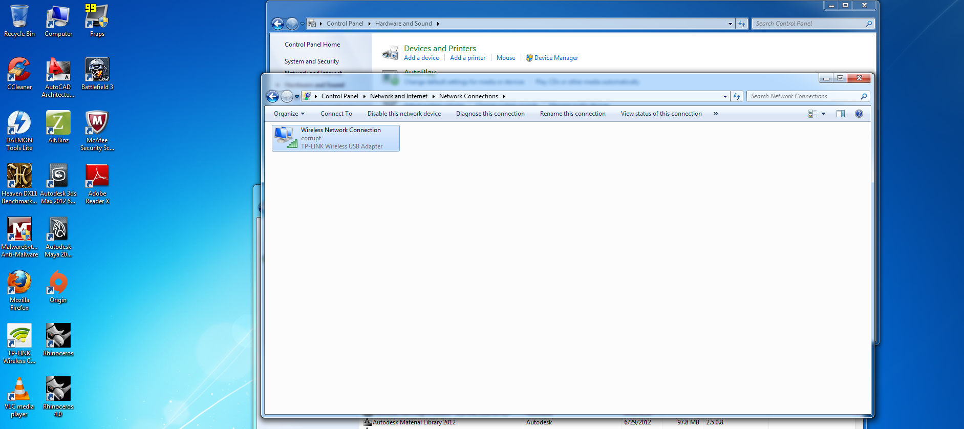This screenshot has width=964, height=429.
Task: Launch Rhinoceros 4.0 desktop shortcut
Action: coord(58,397)
